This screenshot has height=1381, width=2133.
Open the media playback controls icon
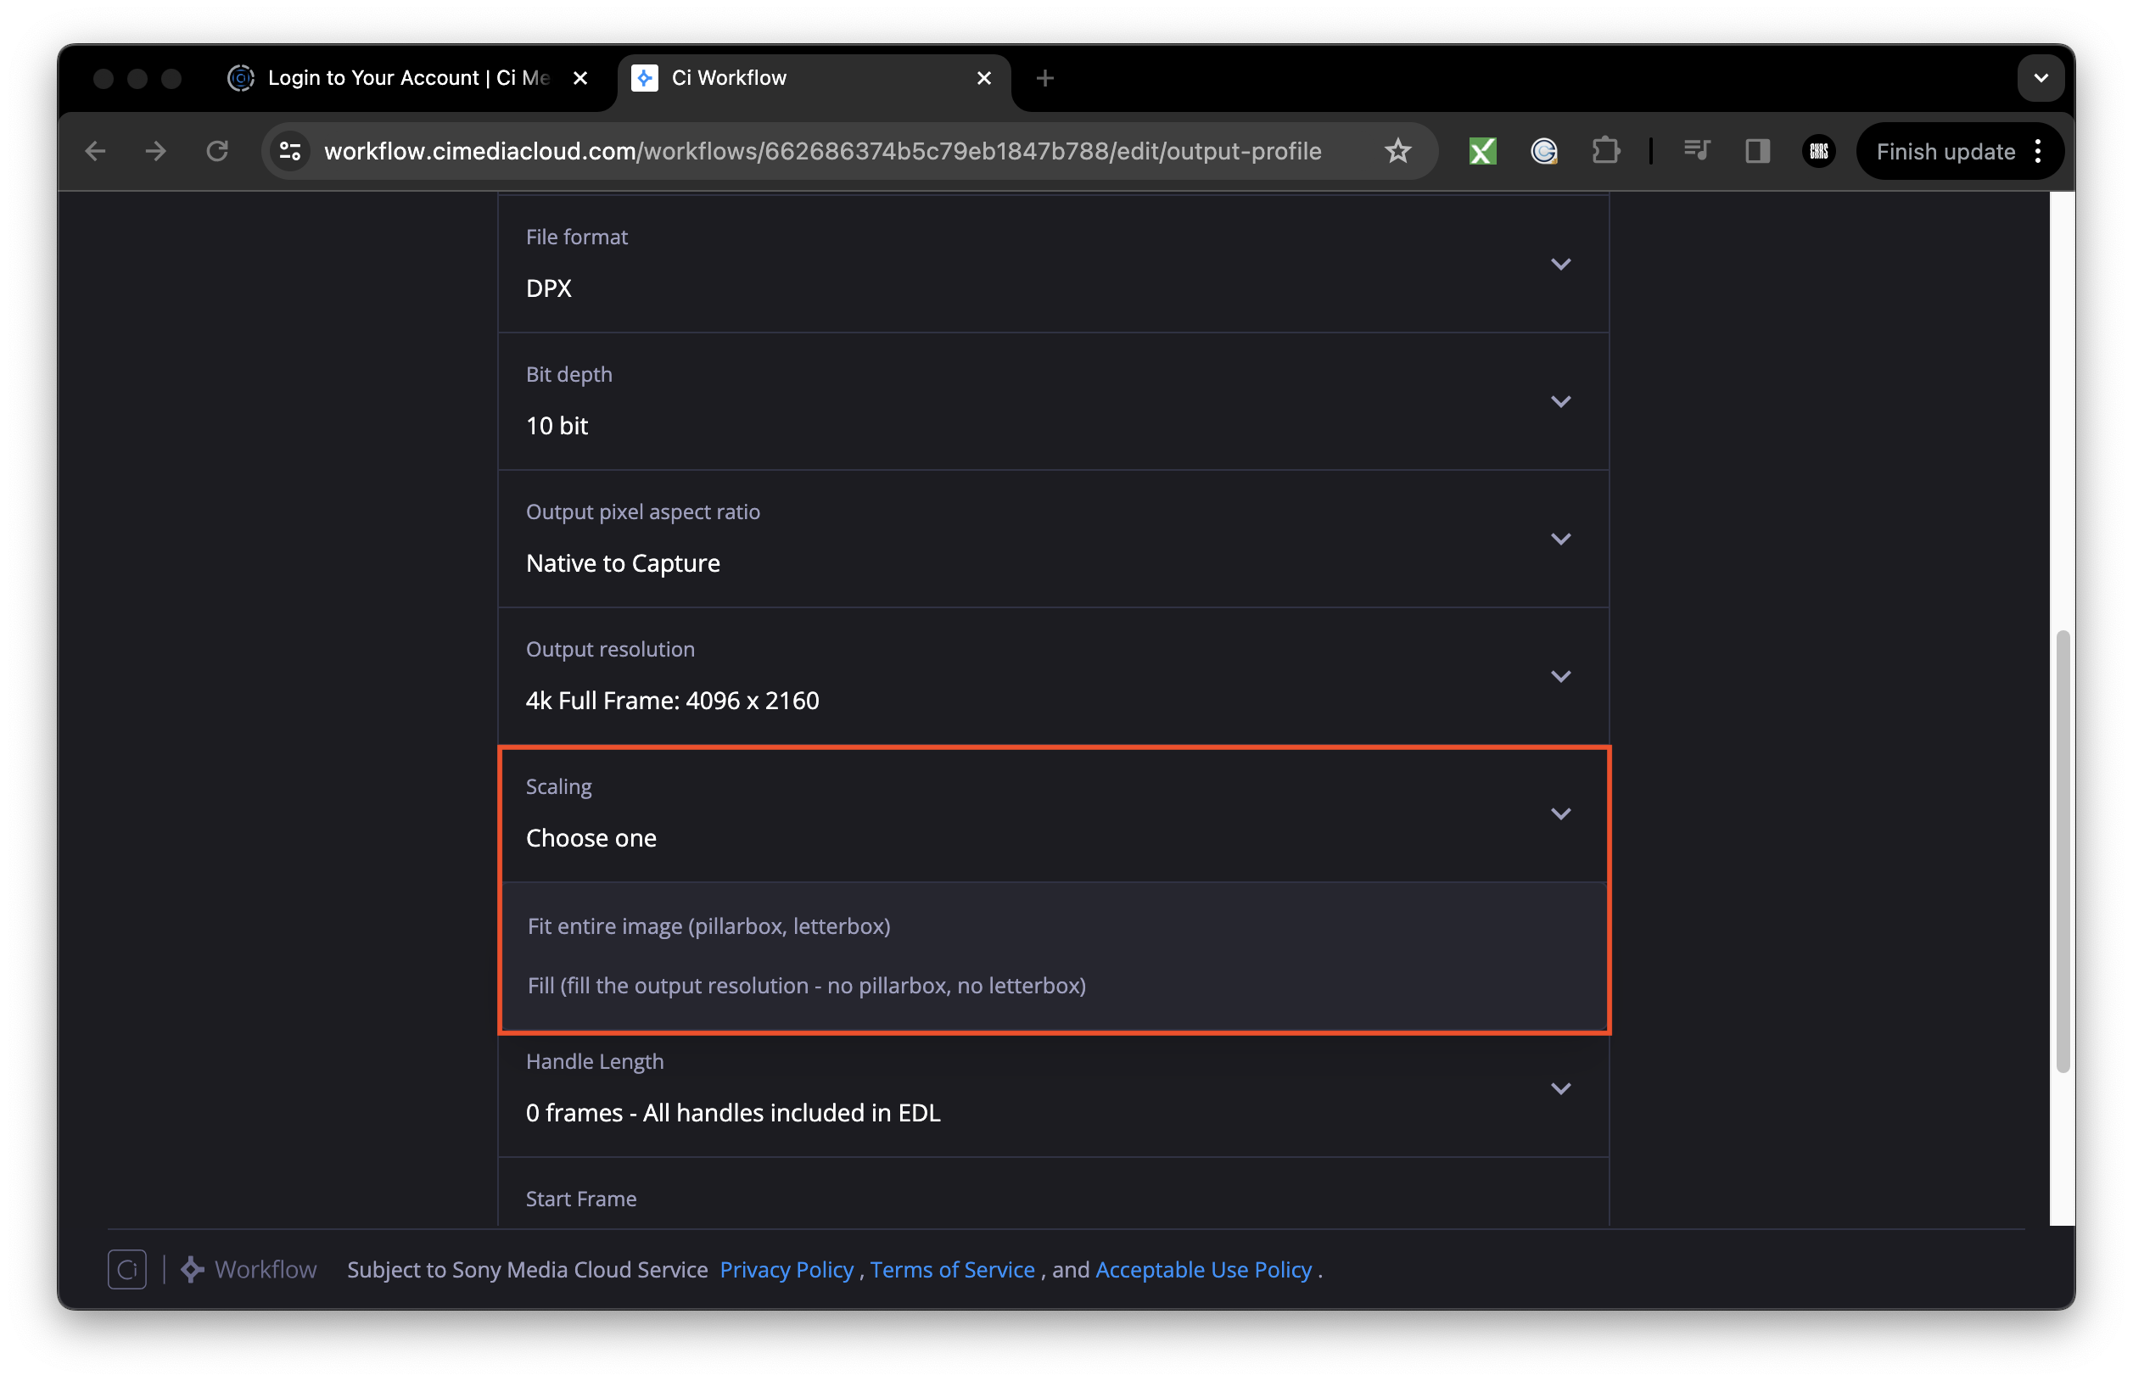1696,150
